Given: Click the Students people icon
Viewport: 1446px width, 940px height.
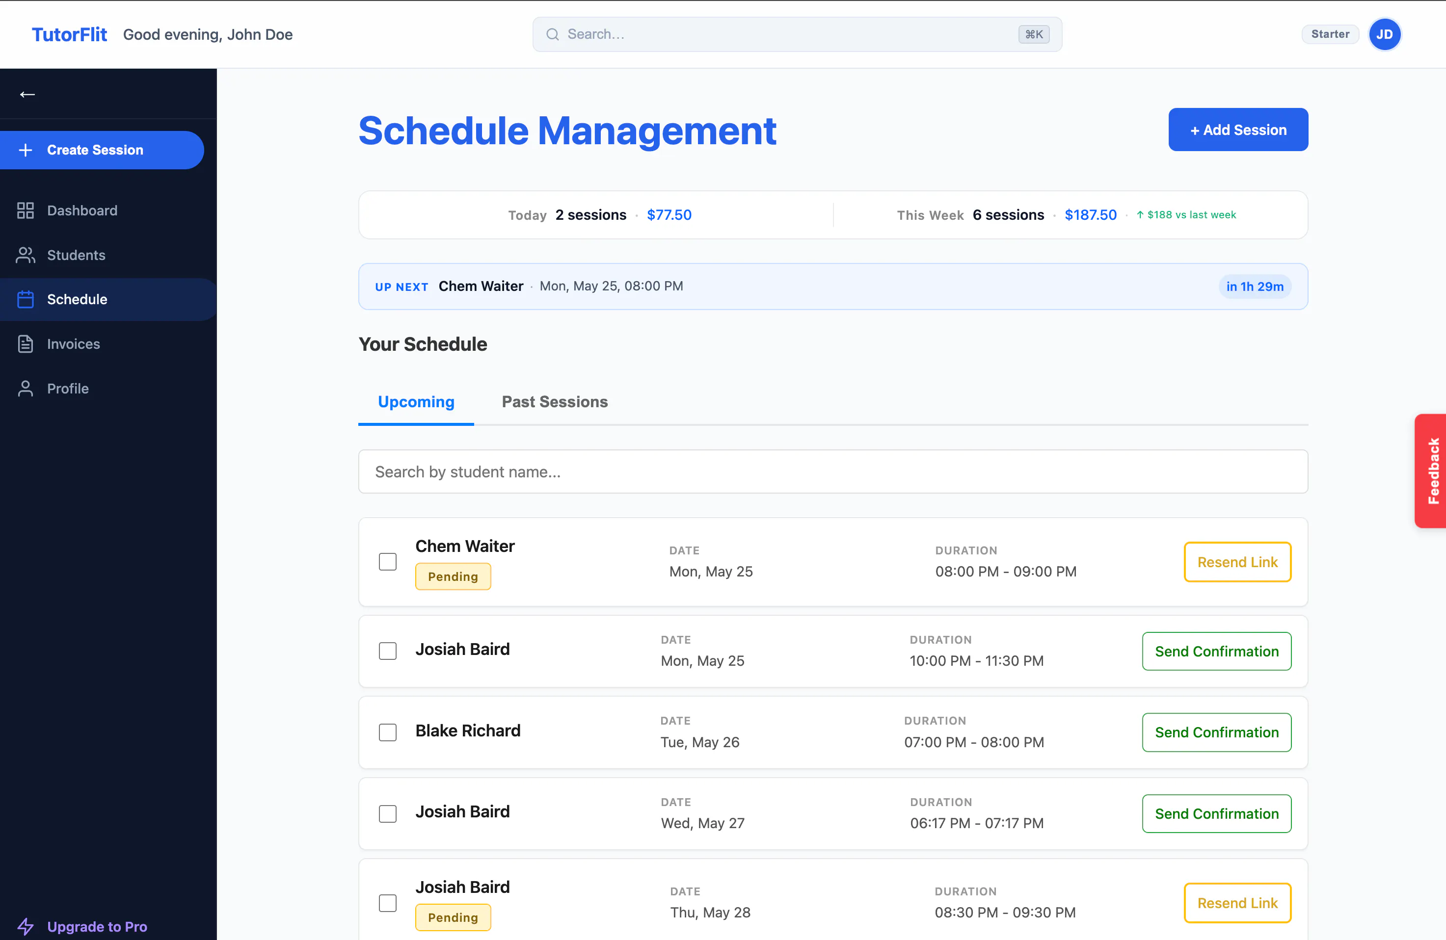Looking at the screenshot, I should pyautogui.click(x=25, y=255).
